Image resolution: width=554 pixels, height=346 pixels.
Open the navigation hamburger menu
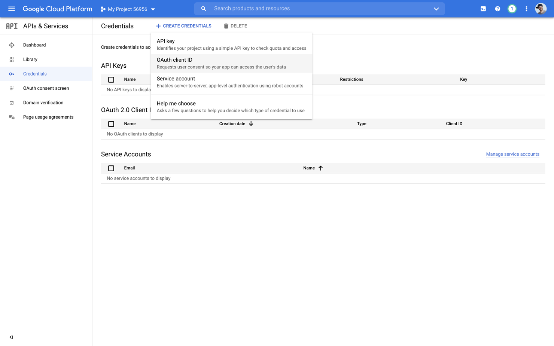11,9
